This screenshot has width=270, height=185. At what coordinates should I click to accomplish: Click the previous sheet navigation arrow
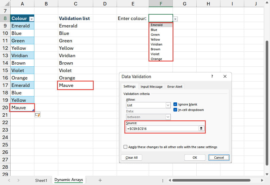[x=9, y=180]
